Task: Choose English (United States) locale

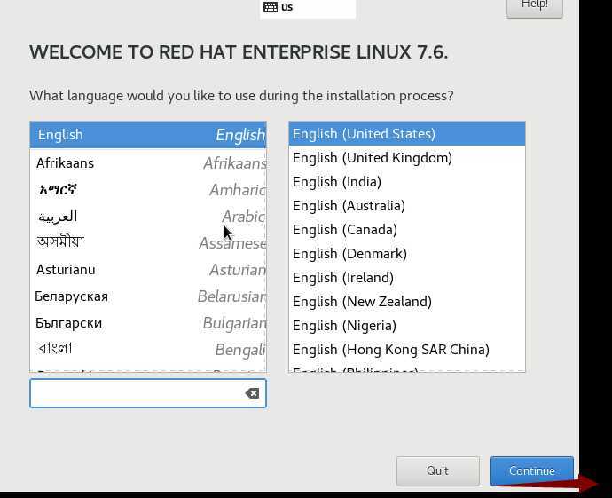Action: coord(407,133)
